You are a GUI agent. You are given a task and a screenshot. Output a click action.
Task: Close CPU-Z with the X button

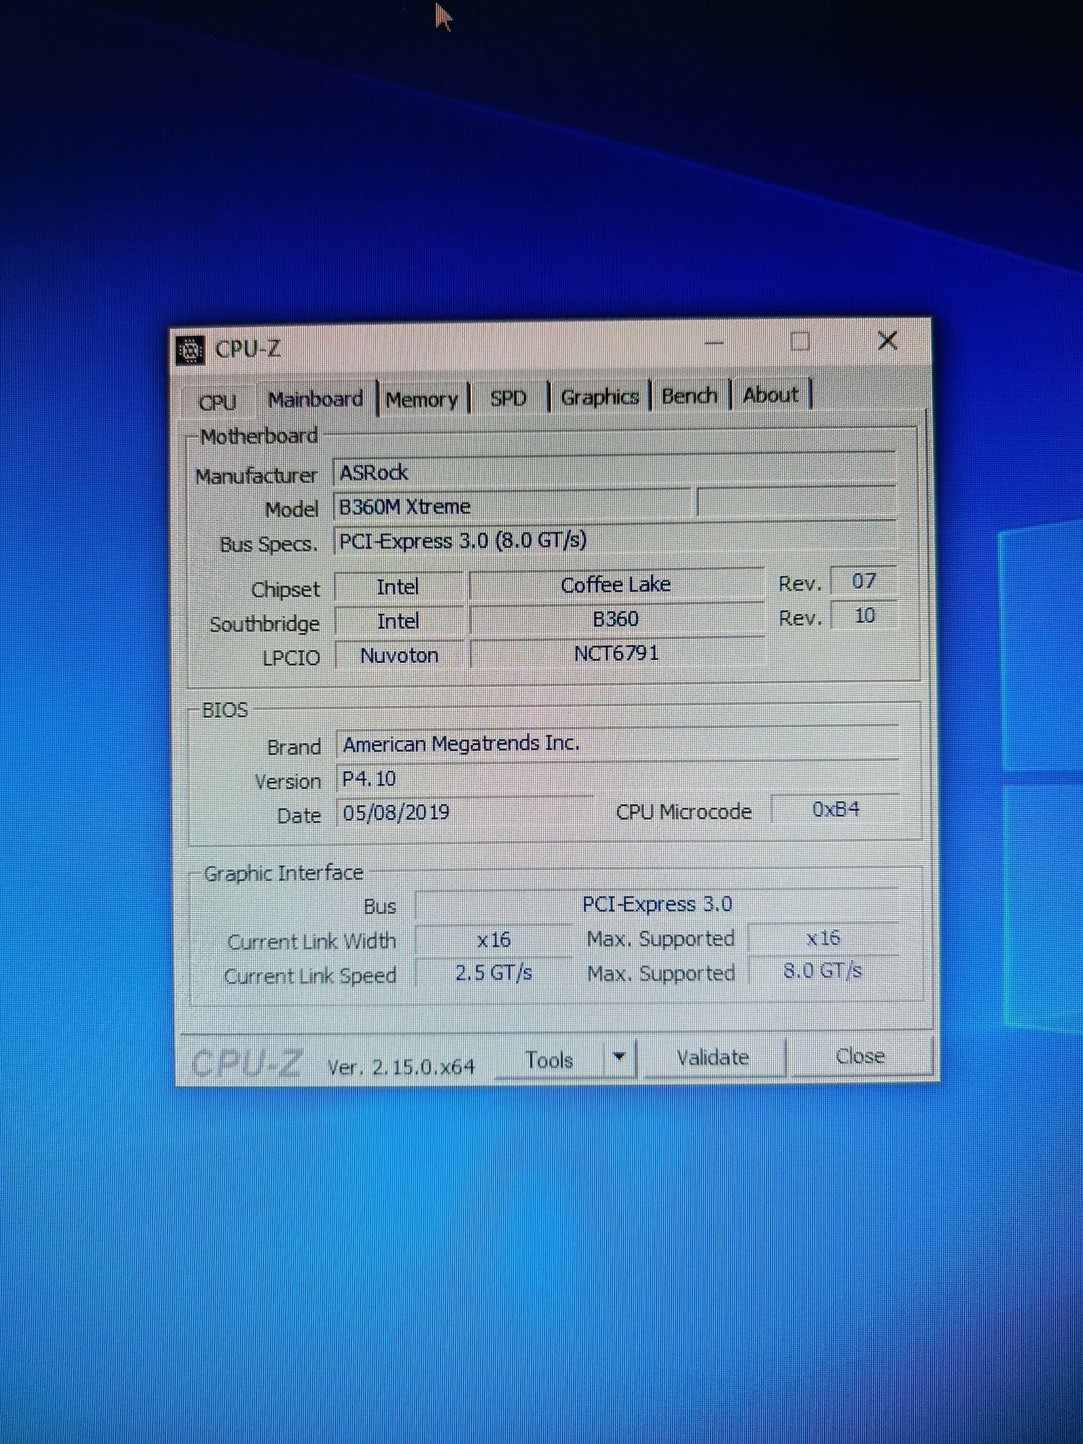pyautogui.click(x=887, y=341)
